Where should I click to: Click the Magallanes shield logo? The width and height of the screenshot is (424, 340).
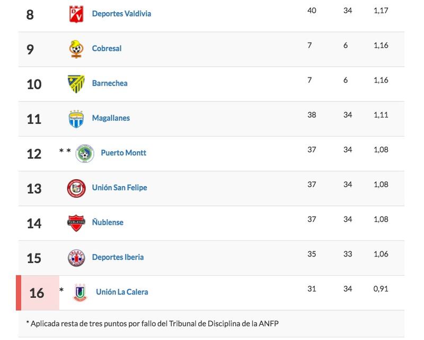(76, 119)
